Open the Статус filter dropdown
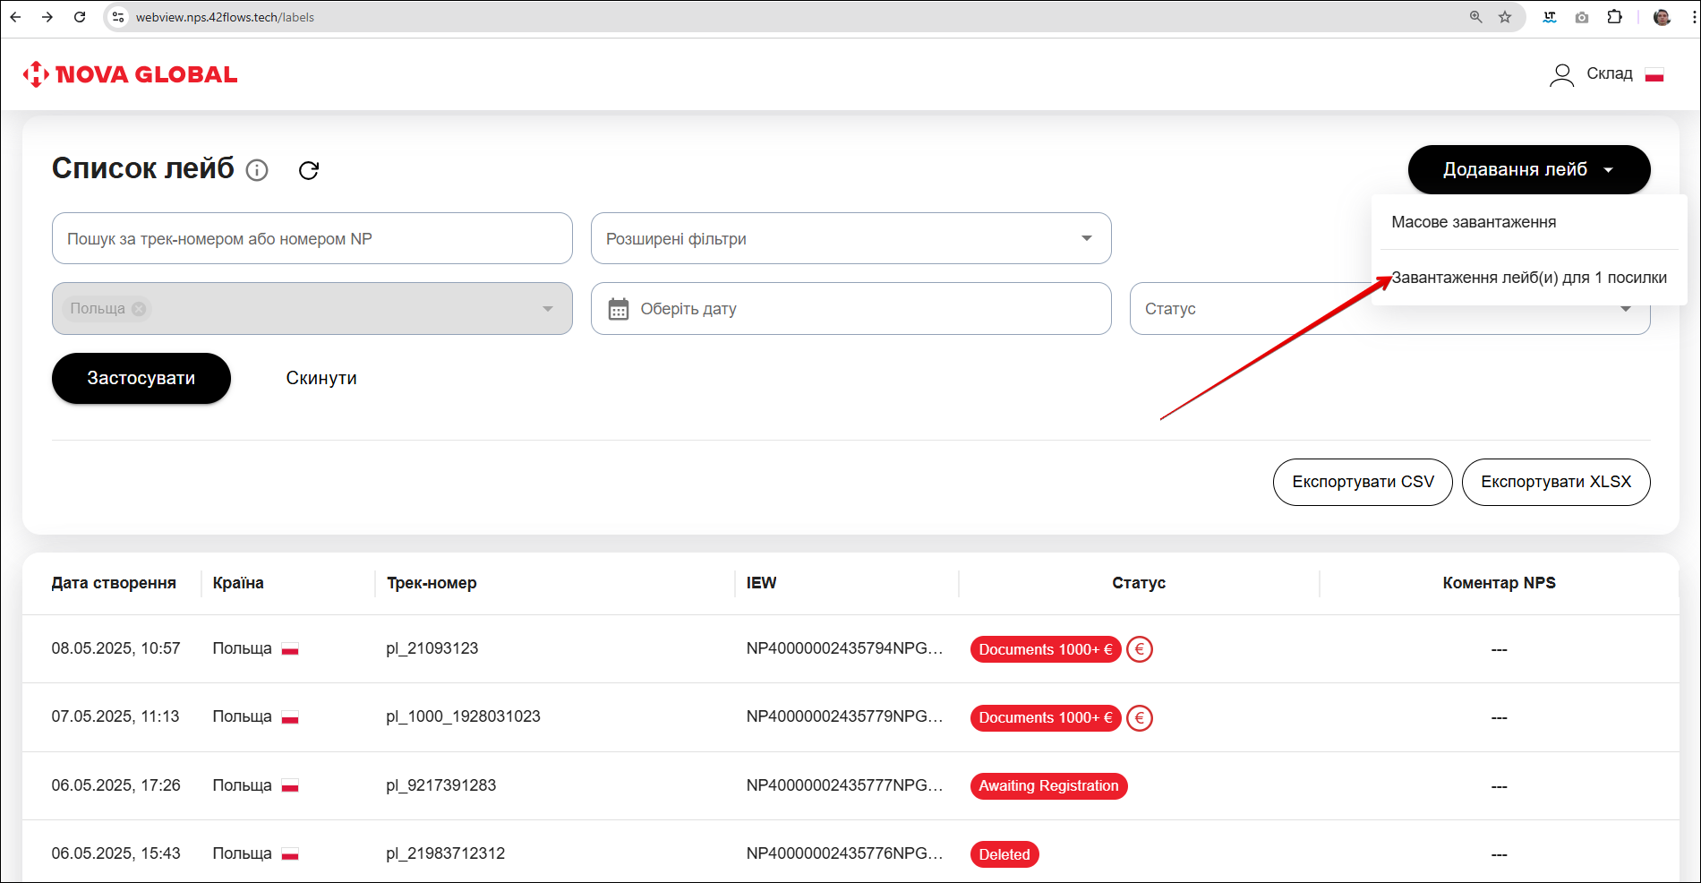 (1253, 309)
